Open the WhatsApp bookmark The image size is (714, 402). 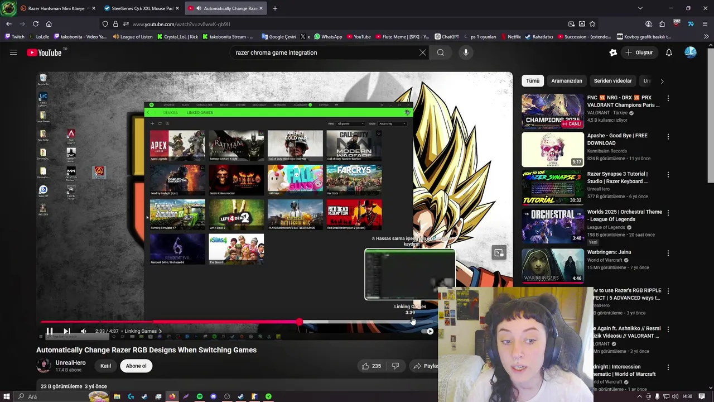329,37
